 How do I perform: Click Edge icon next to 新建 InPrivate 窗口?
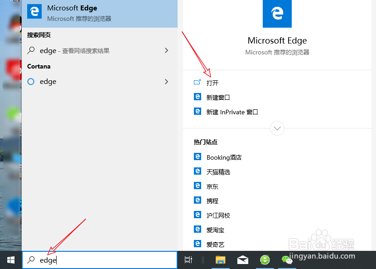(x=198, y=111)
